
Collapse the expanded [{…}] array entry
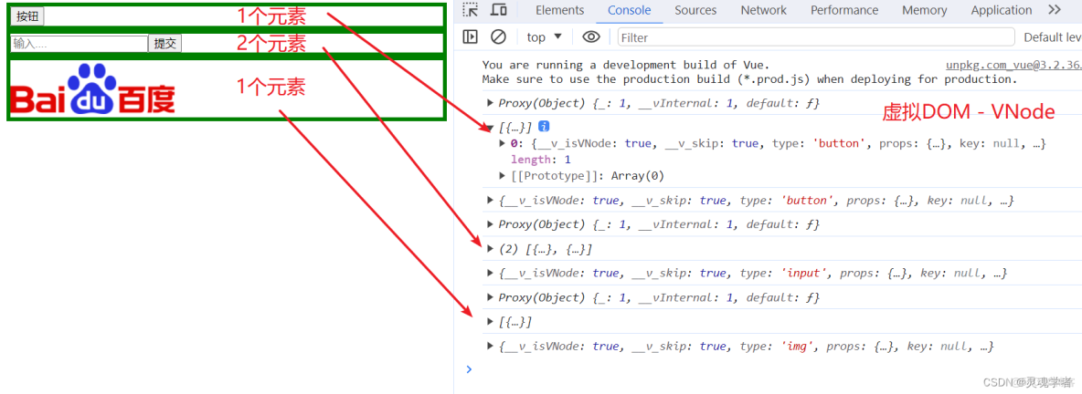pyautogui.click(x=490, y=128)
